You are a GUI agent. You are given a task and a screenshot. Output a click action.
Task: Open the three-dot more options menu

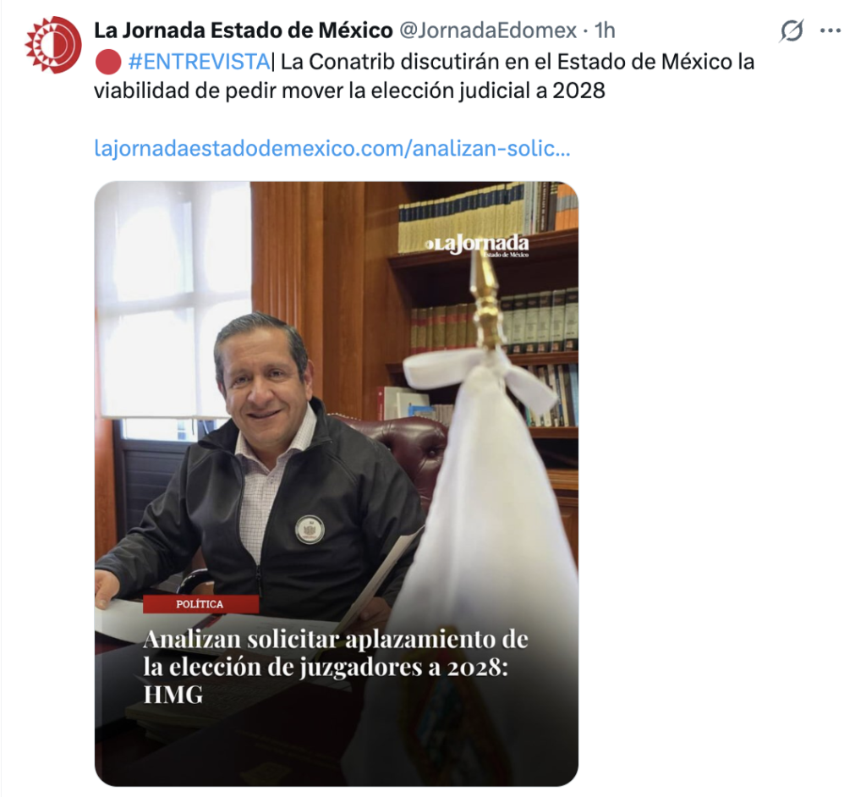click(830, 30)
